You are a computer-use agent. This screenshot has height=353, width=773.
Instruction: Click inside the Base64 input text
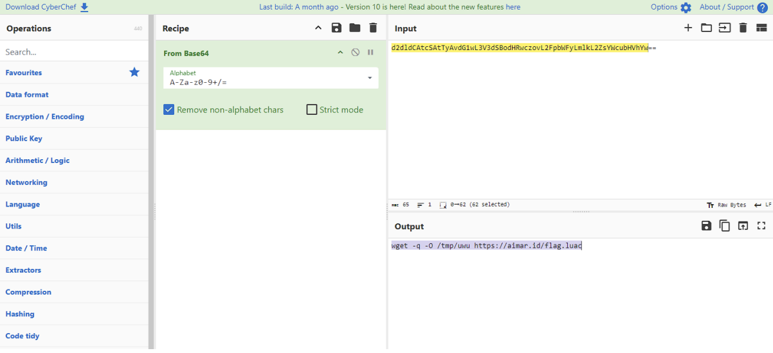click(x=523, y=47)
